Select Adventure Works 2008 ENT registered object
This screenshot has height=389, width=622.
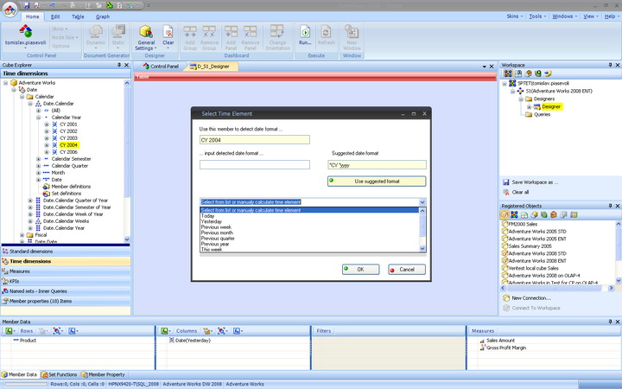click(x=537, y=261)
